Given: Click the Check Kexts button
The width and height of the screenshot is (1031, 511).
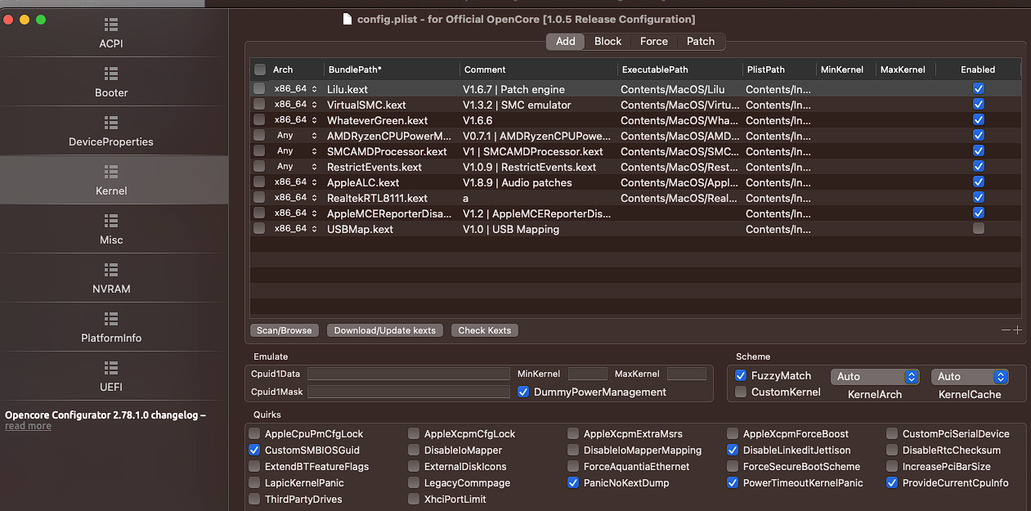Looking at the screenshot, I should tap(484, 330).
